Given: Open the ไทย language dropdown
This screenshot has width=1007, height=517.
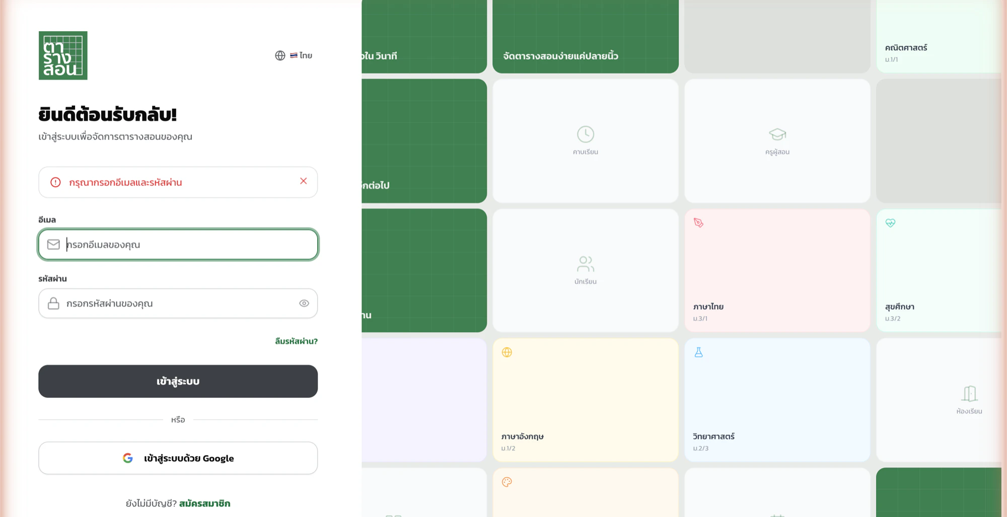Looking at the screenshot, I should [x=301, y=55].
